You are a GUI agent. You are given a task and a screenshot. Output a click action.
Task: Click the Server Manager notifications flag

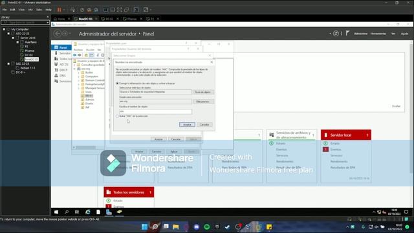tap(347, 33)
